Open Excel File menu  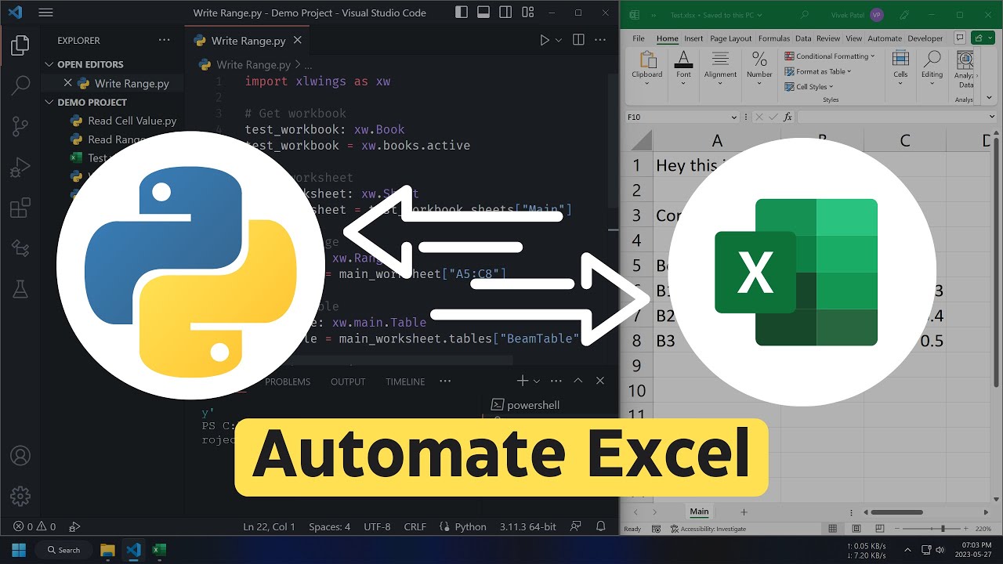coord(639,38)
